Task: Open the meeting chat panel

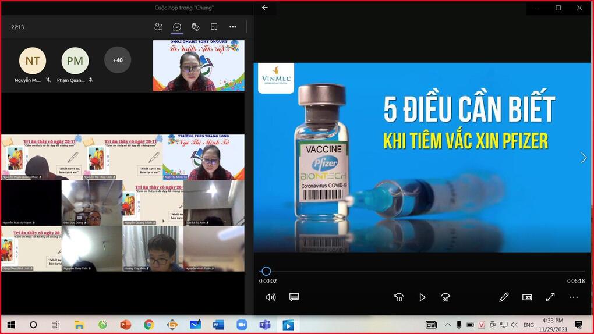Action: coord(177,27)
